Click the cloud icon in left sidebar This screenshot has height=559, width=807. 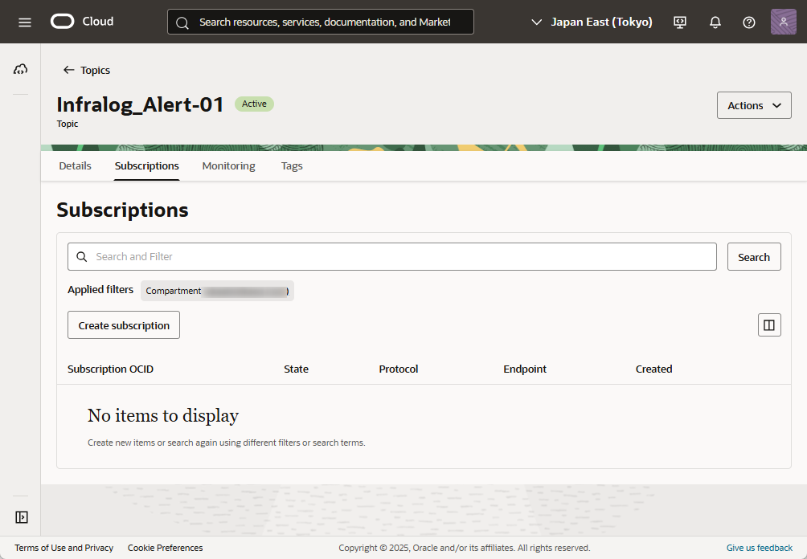(21, 70)
